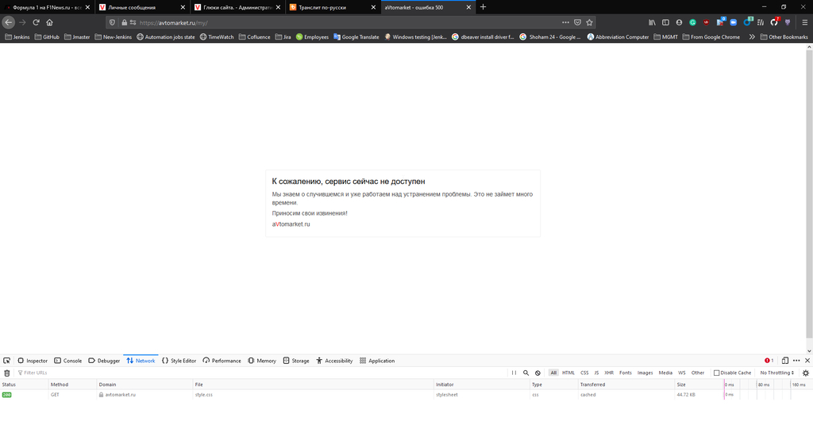The height and width of the screenshot is (436, 813).
Task: Filter requests by Media
Action: (x=665, y=373)
